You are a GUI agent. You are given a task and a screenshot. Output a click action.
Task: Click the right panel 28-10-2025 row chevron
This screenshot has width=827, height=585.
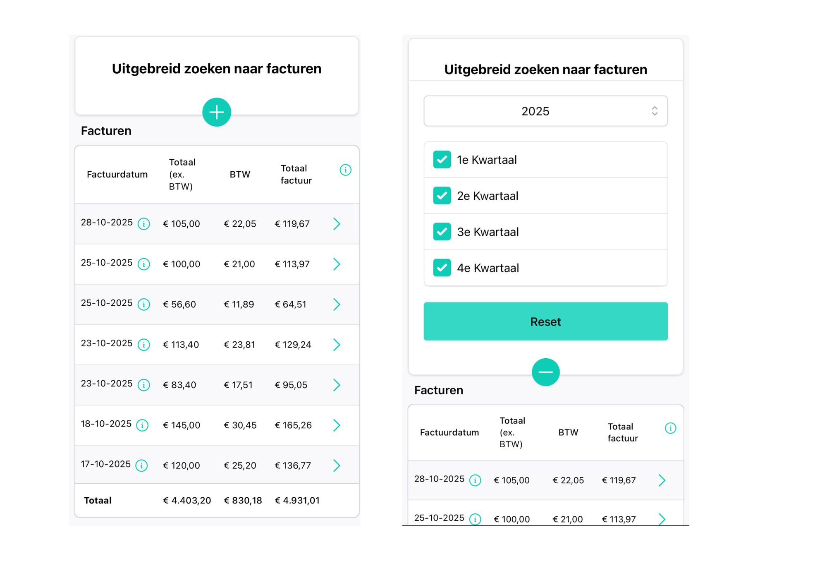click(662, 480)
